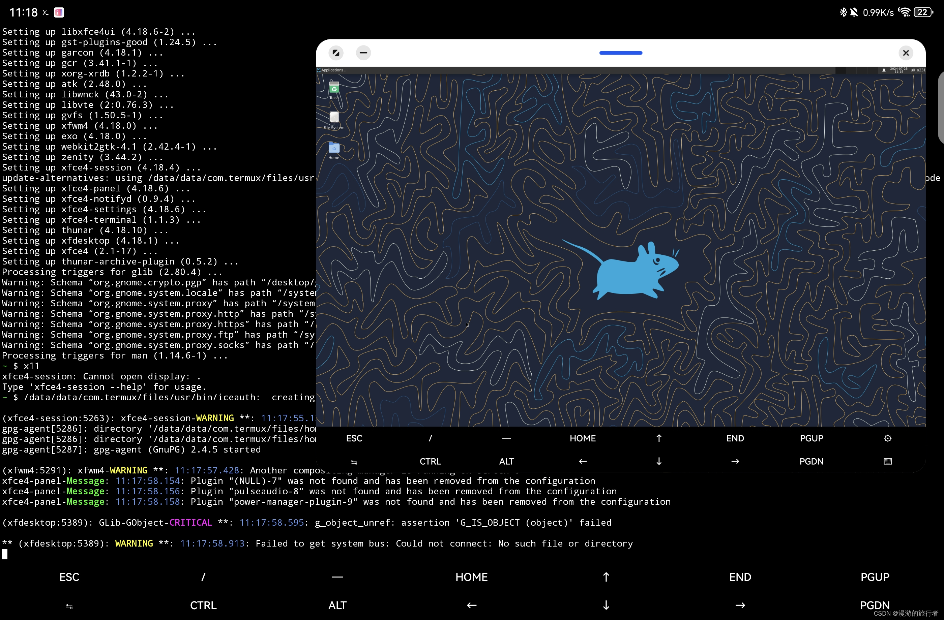Tap slash key in floating window

point(430,438)
